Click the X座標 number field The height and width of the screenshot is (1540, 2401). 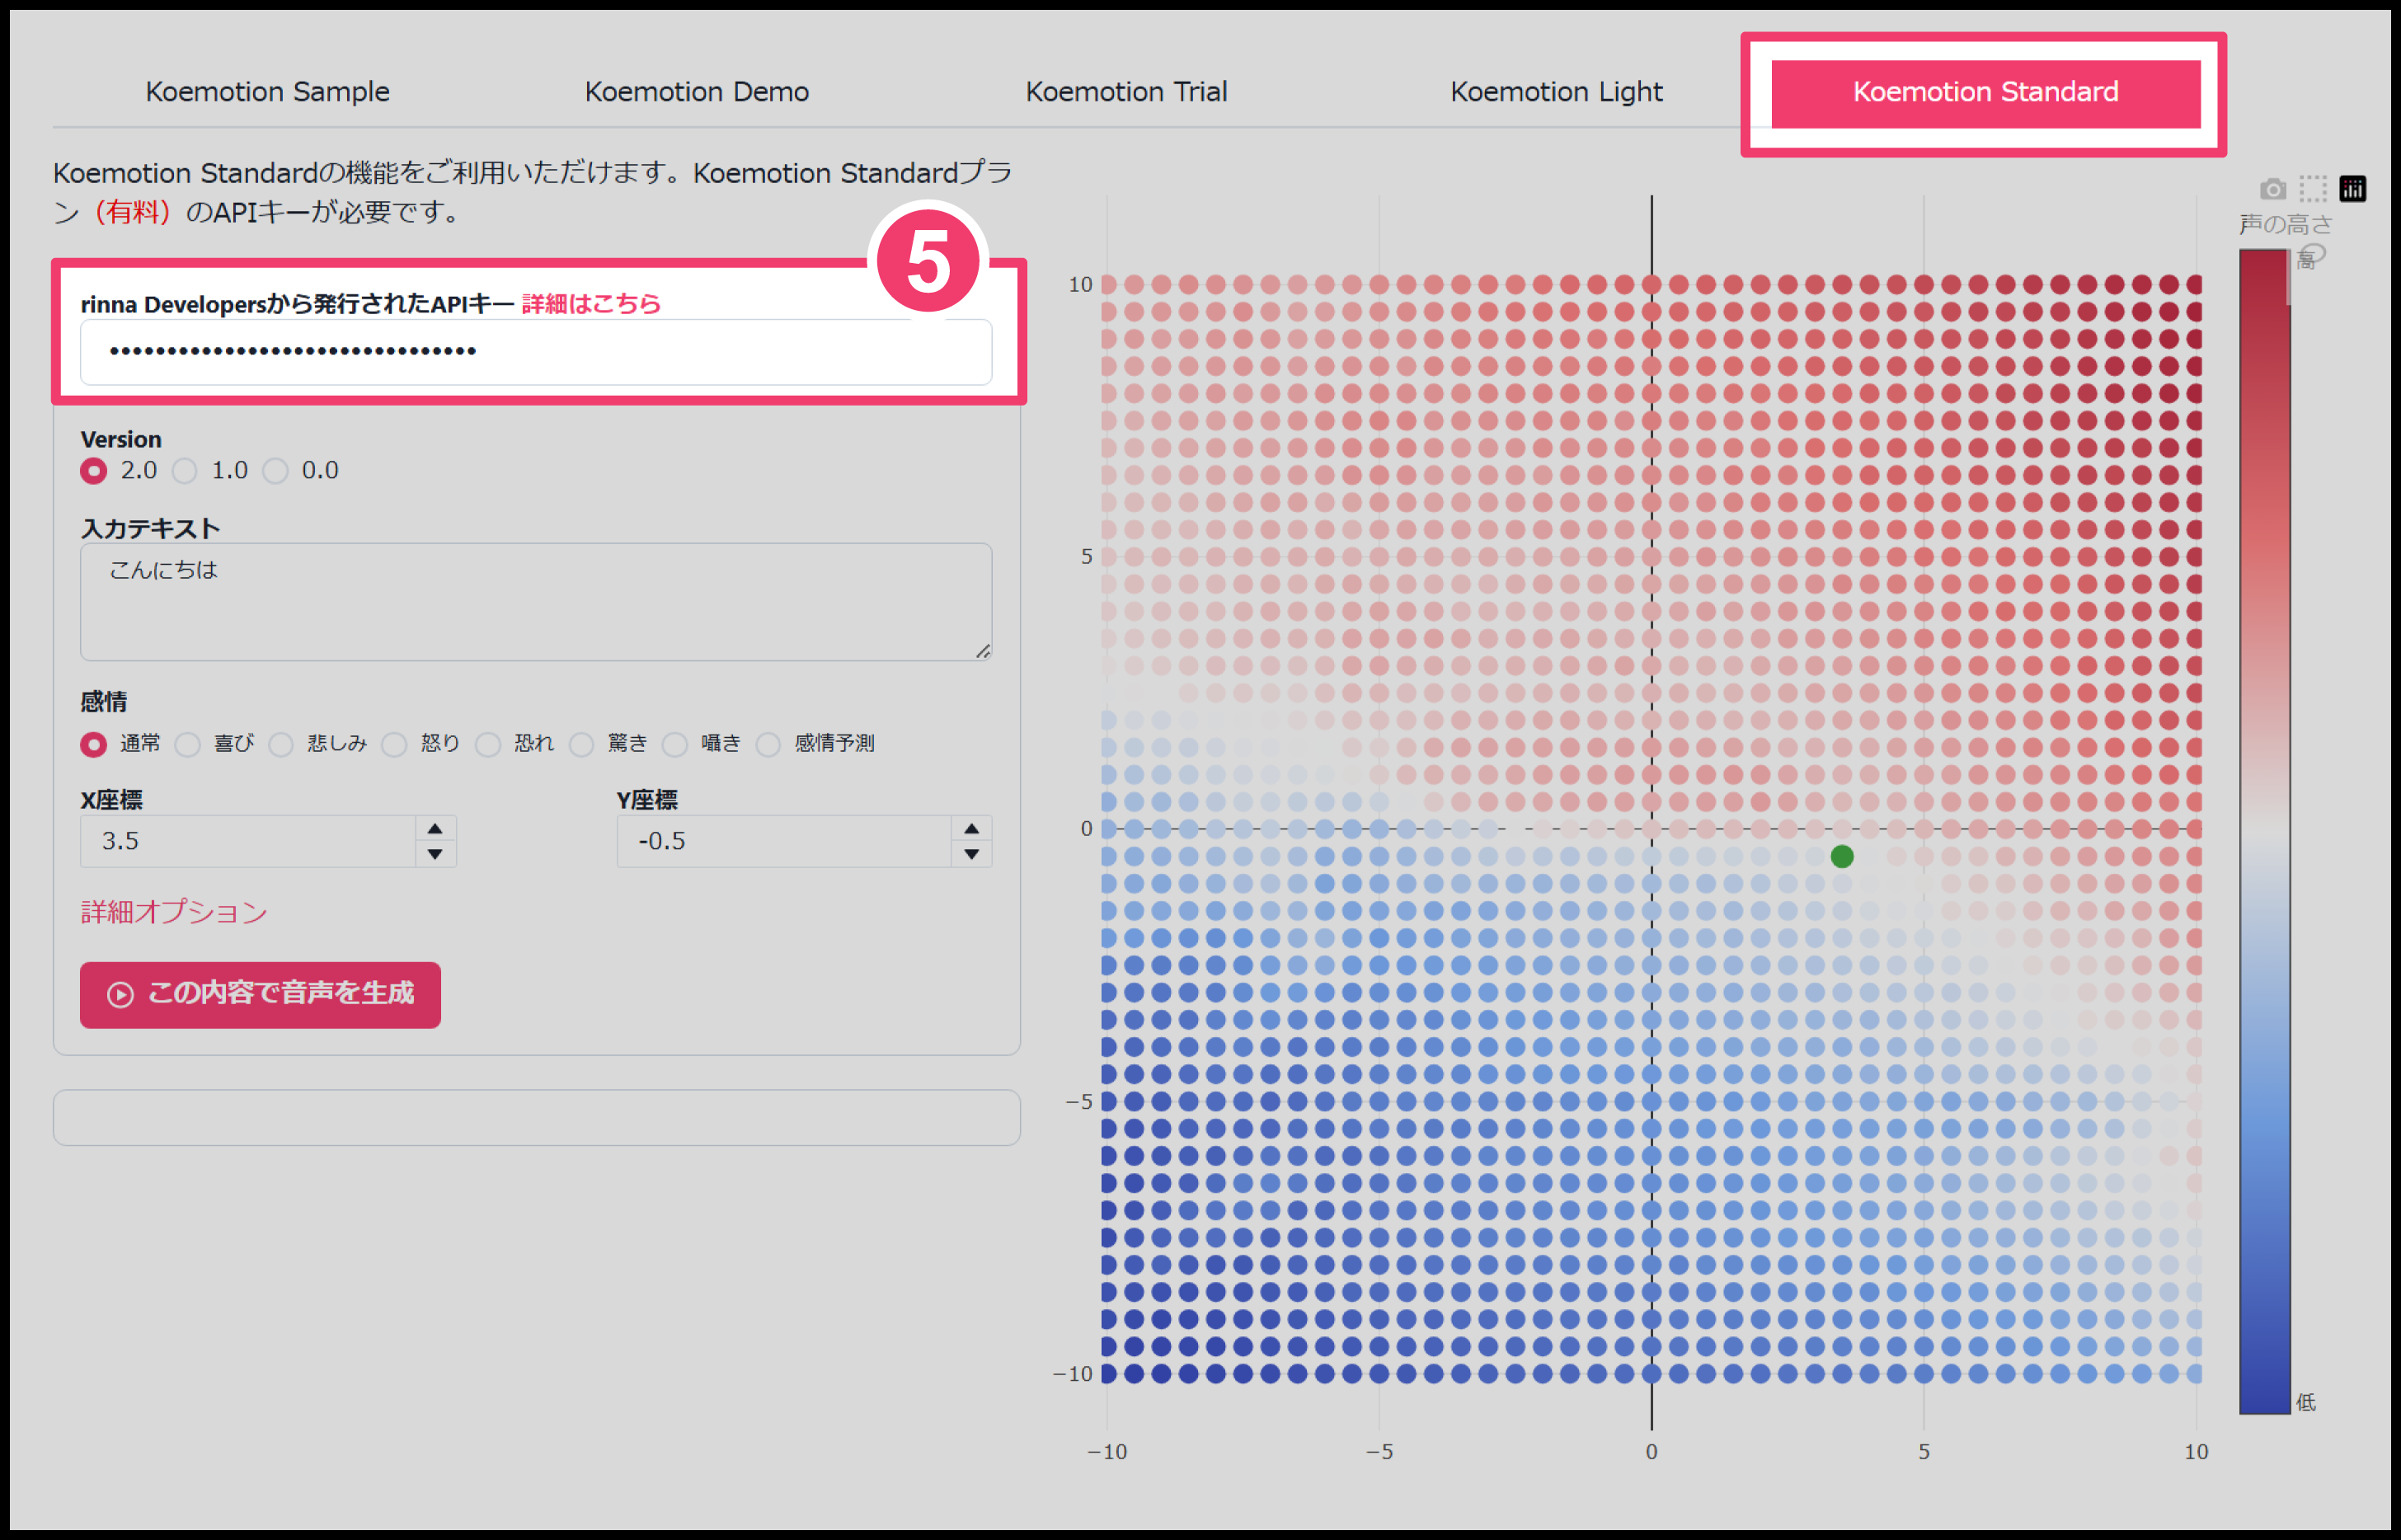(x=248, y=841)
